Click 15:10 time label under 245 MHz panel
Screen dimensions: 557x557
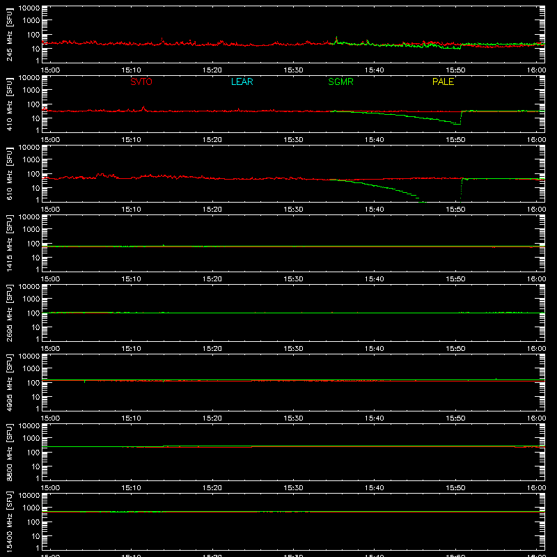pyautogui.click(x=131, y=70)
